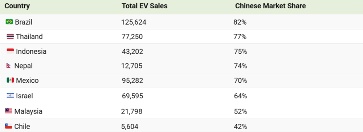This screenshot has width=363, height=132.
Task: Click the Indonesia country name
Action: click(31, 51)
